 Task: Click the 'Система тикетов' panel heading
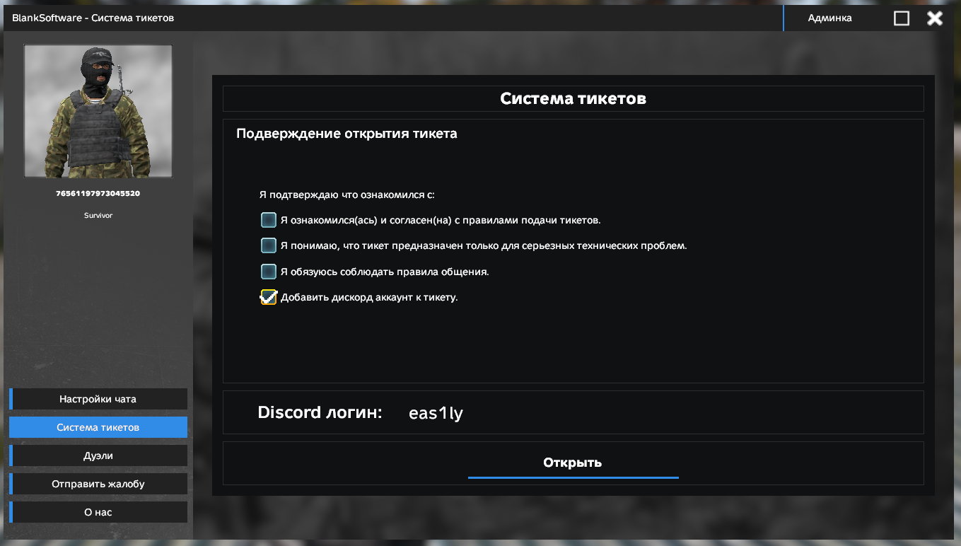pos(573,98)
